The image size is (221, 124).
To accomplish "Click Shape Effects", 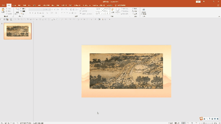I will click(x=125, y=14).
